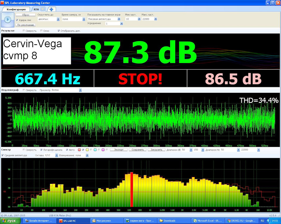Click the red peak bar near 630 Hz
The image size is (281, 224).
131,190
